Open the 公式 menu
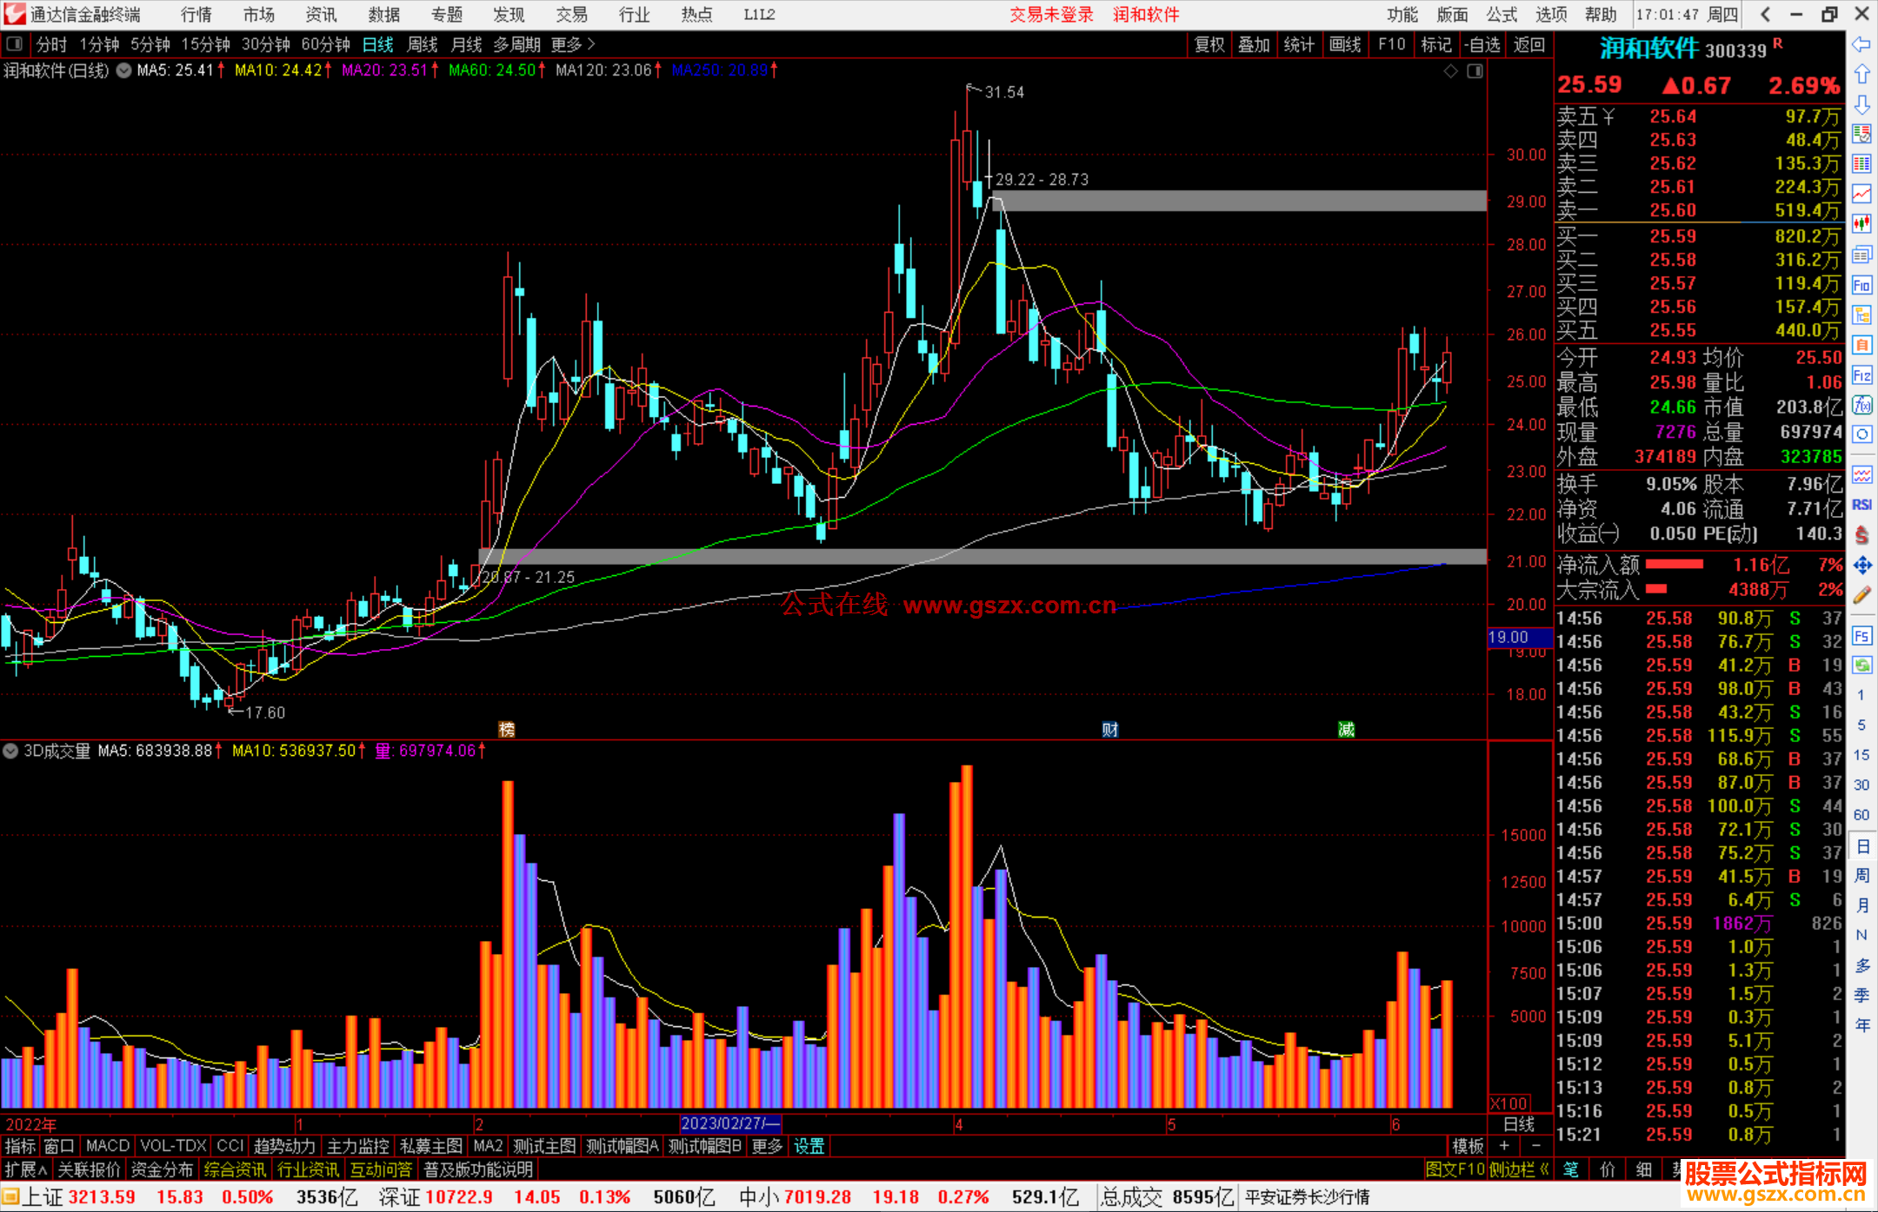 click(x=1502, y=14)
